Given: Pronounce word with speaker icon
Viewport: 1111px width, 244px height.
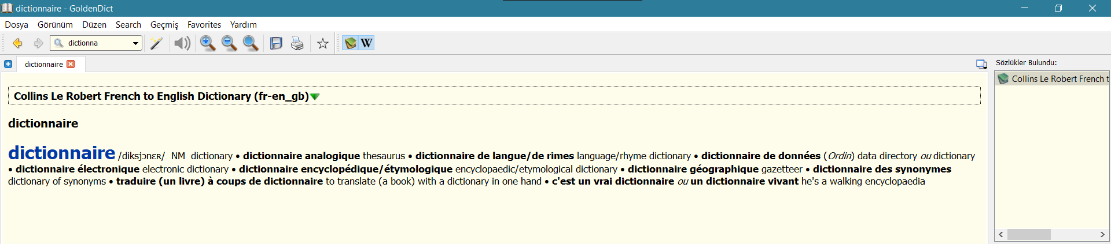Looking at the screenshot, I should (182, 43).
